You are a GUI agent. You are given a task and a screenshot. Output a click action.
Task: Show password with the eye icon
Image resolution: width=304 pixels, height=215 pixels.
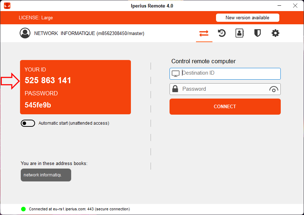tap(274, 89)
